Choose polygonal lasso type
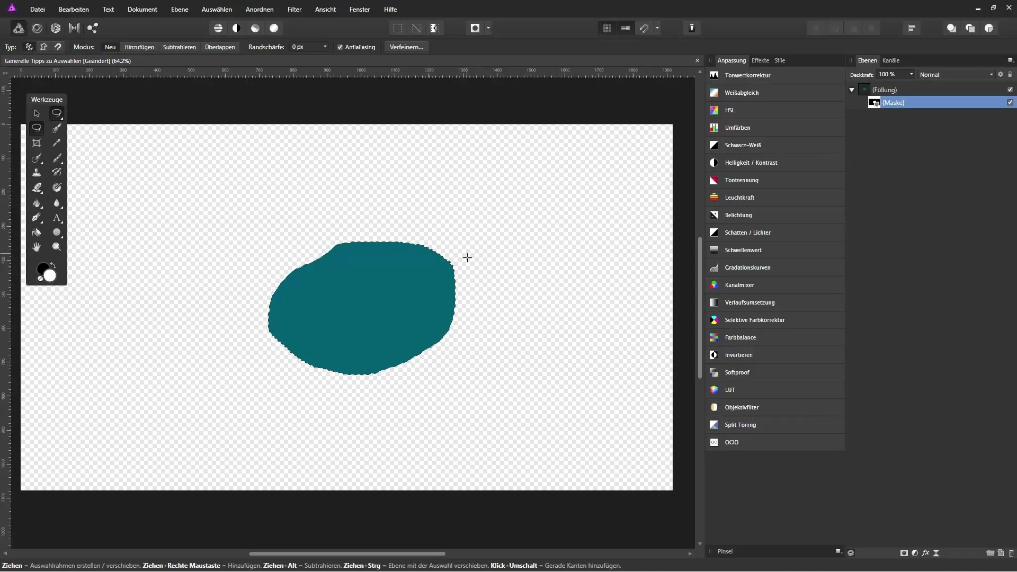This screenshot has height=572, width=1017. (x=43, y=47)
